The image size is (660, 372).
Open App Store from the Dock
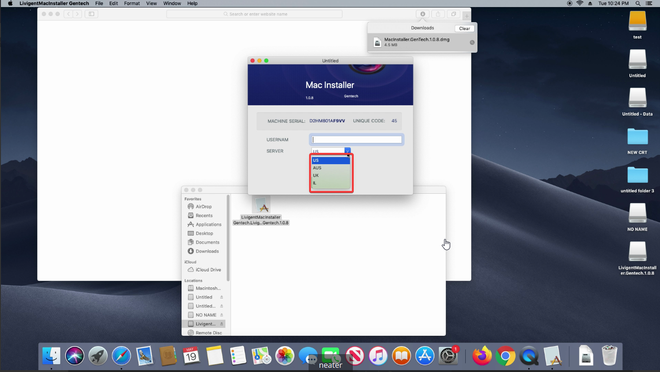[x=425, y=356]
